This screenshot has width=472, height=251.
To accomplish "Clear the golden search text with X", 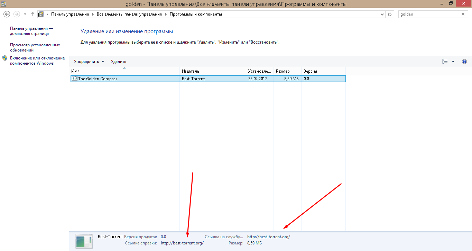I will [463, 14].
